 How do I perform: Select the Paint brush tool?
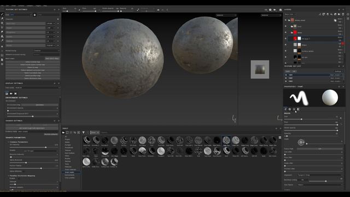[x=2, y=14]
